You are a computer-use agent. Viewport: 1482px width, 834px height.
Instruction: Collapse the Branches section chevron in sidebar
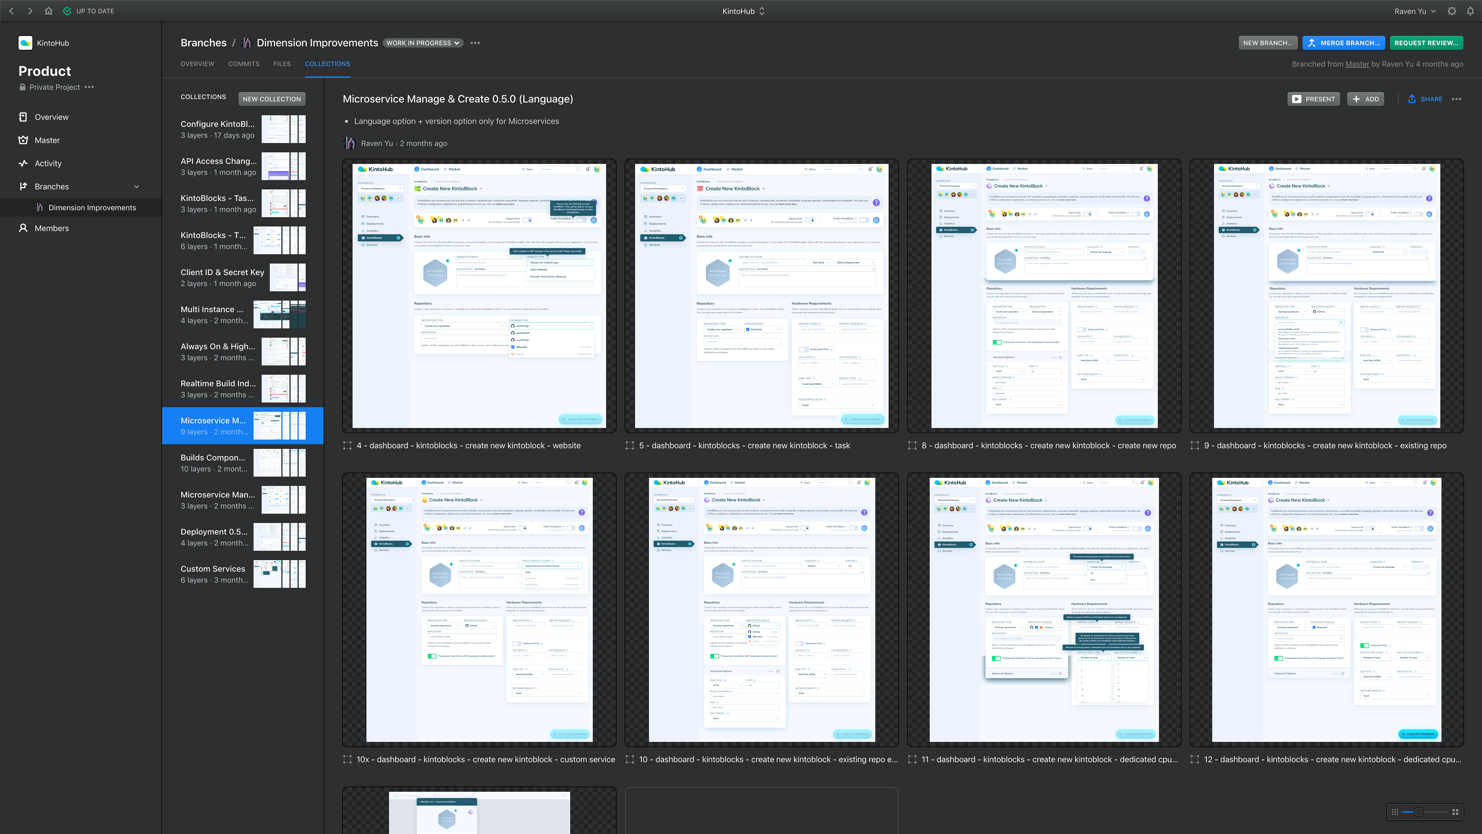[x=137, y=186]
